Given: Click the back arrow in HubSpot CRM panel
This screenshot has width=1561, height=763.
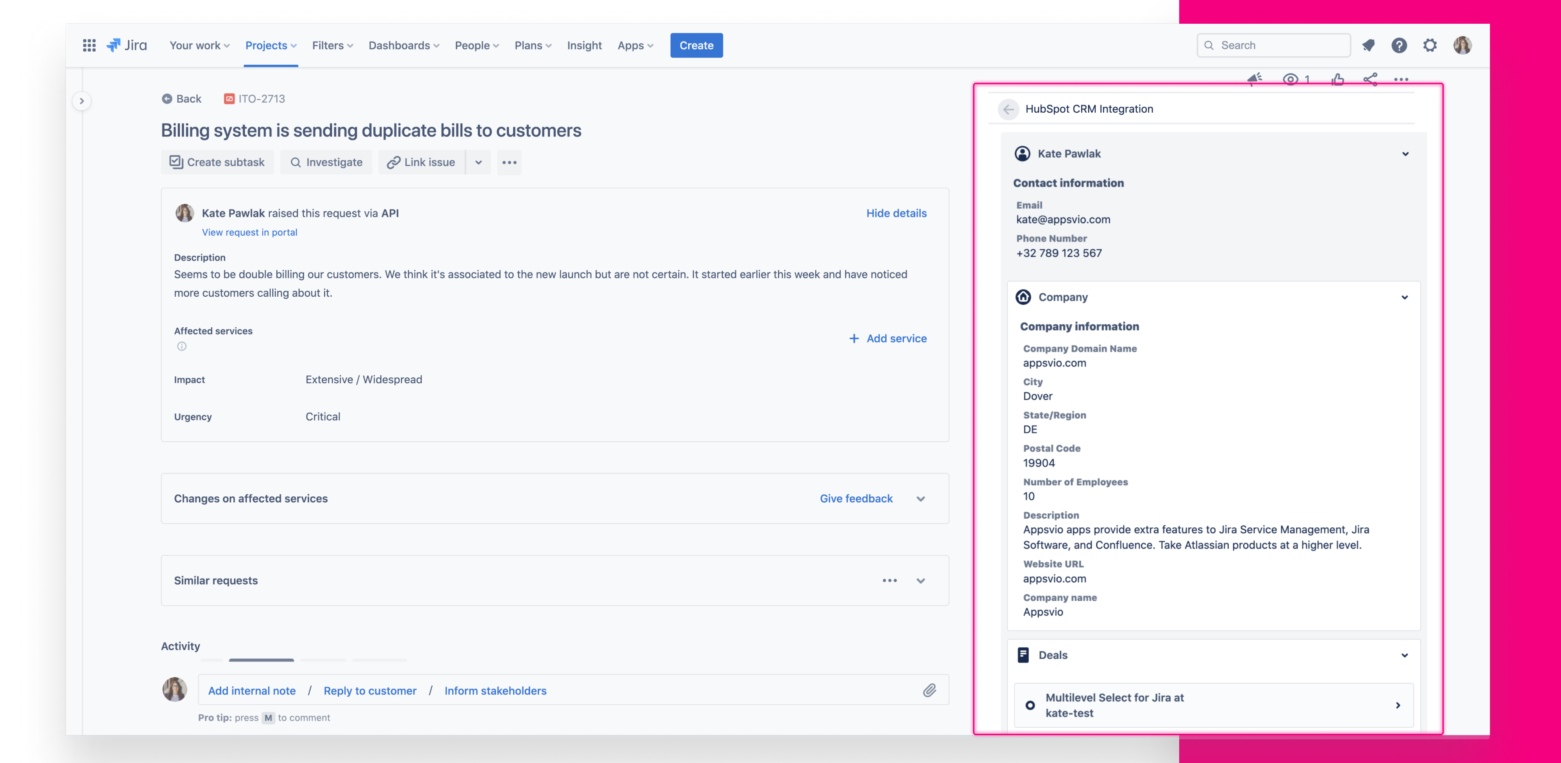Looking at the screenshot, I should pos(1008,109).
